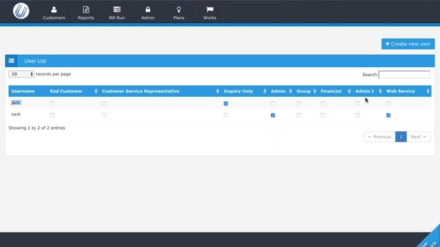The height and width of the screenshot is (247, 440).
Task: Uncheck Admin checkbox for zack
Action: click(273, 115)
